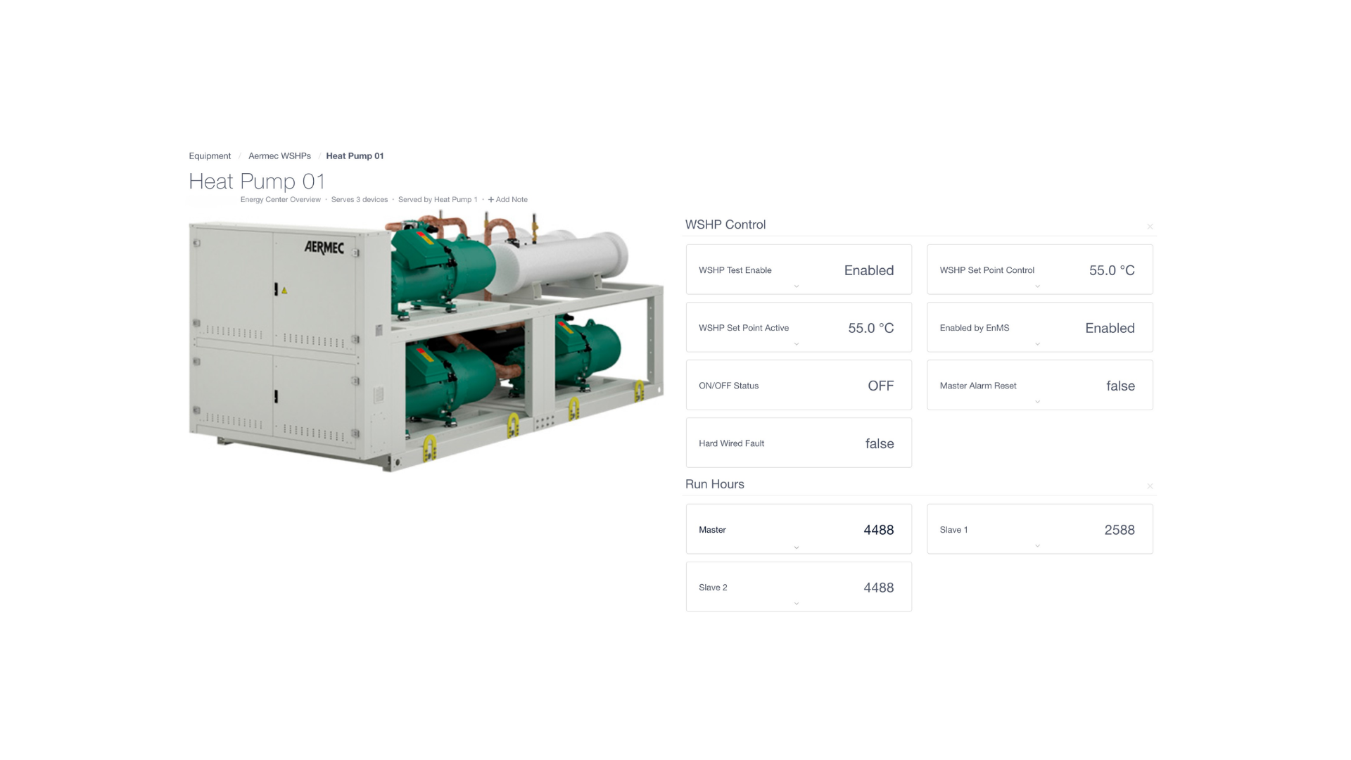Go to Equipment breadcrumb

click(210, 156)
